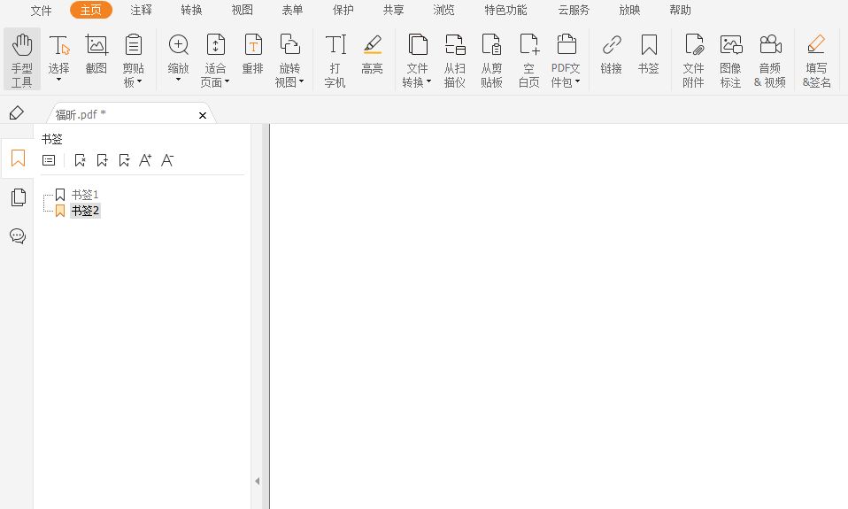This screenshot has height=509, width=848.
Task: Select bookmark 书签1 in the tree
Action: (85, 194)
